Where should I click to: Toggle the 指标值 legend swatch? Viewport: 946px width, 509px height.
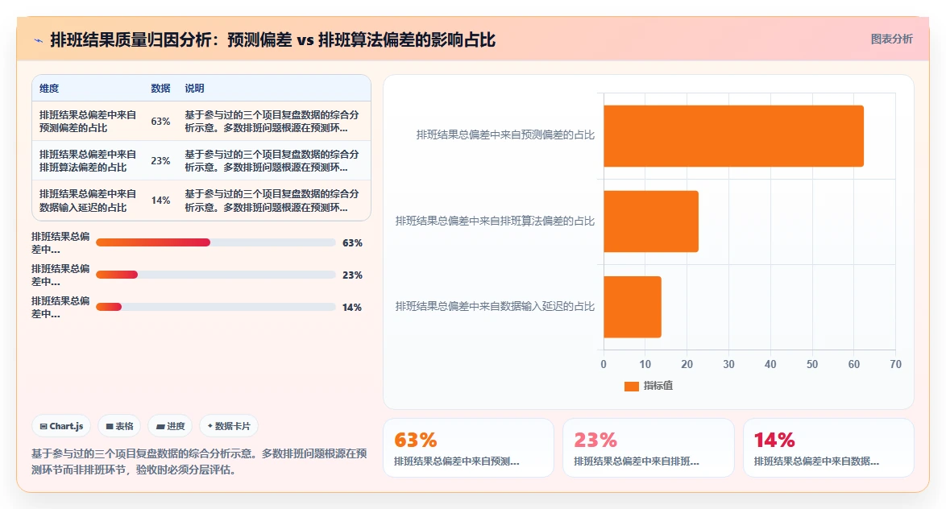coord(631,386)
